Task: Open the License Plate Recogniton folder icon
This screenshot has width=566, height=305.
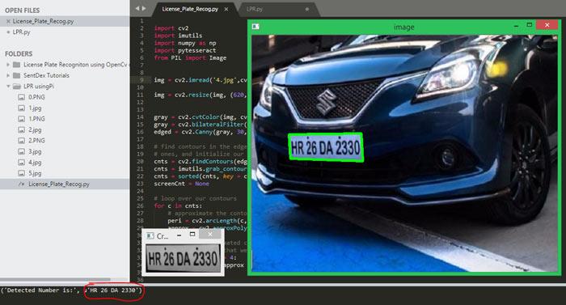Action: 17,65
